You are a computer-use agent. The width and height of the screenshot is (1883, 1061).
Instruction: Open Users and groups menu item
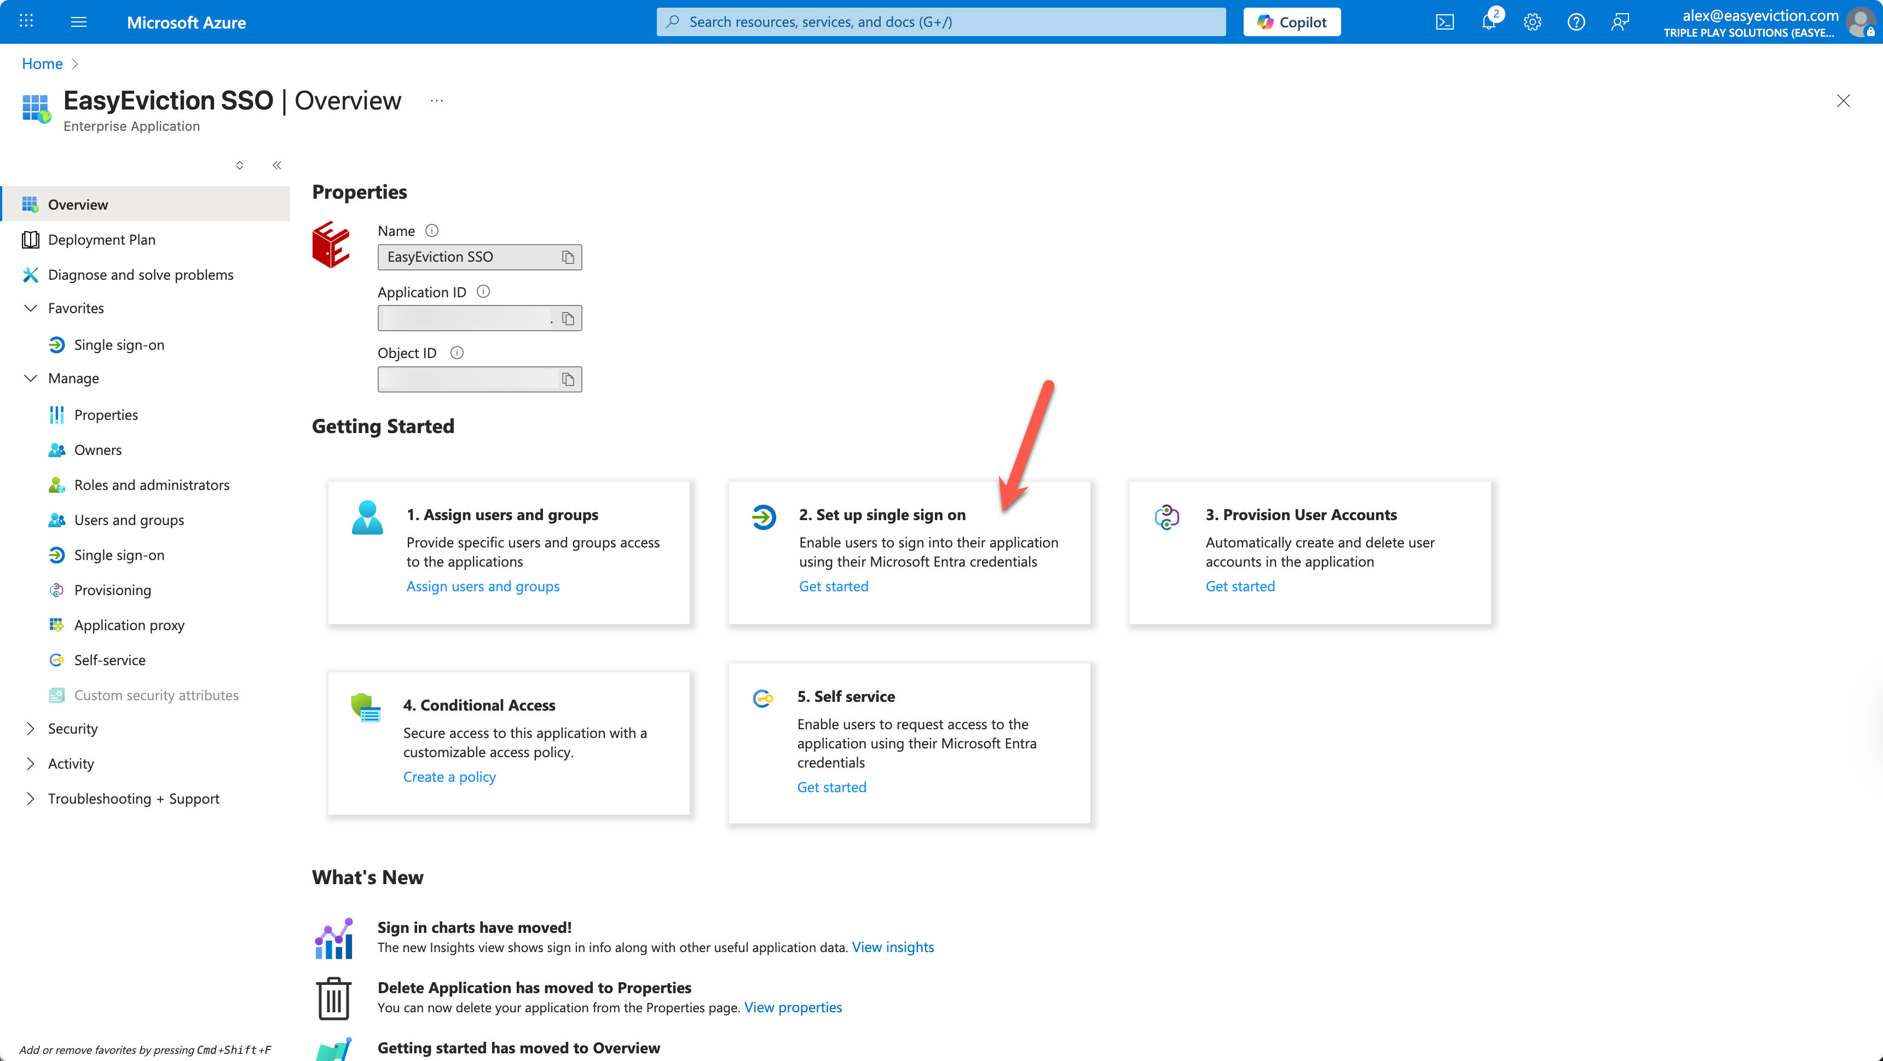click(129, 520)
